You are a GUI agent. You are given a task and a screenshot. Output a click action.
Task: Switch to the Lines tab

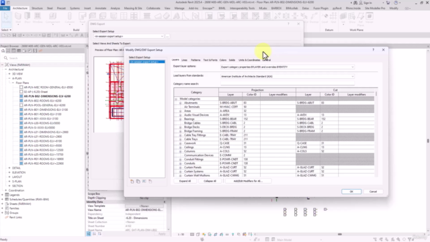(x=184, y=60)
